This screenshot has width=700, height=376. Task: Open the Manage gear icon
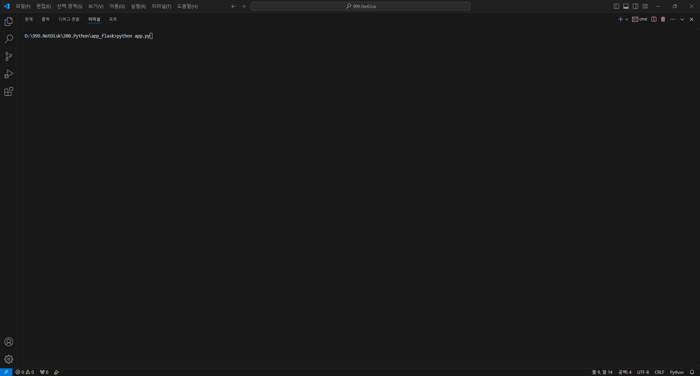(x=9, y=359)
